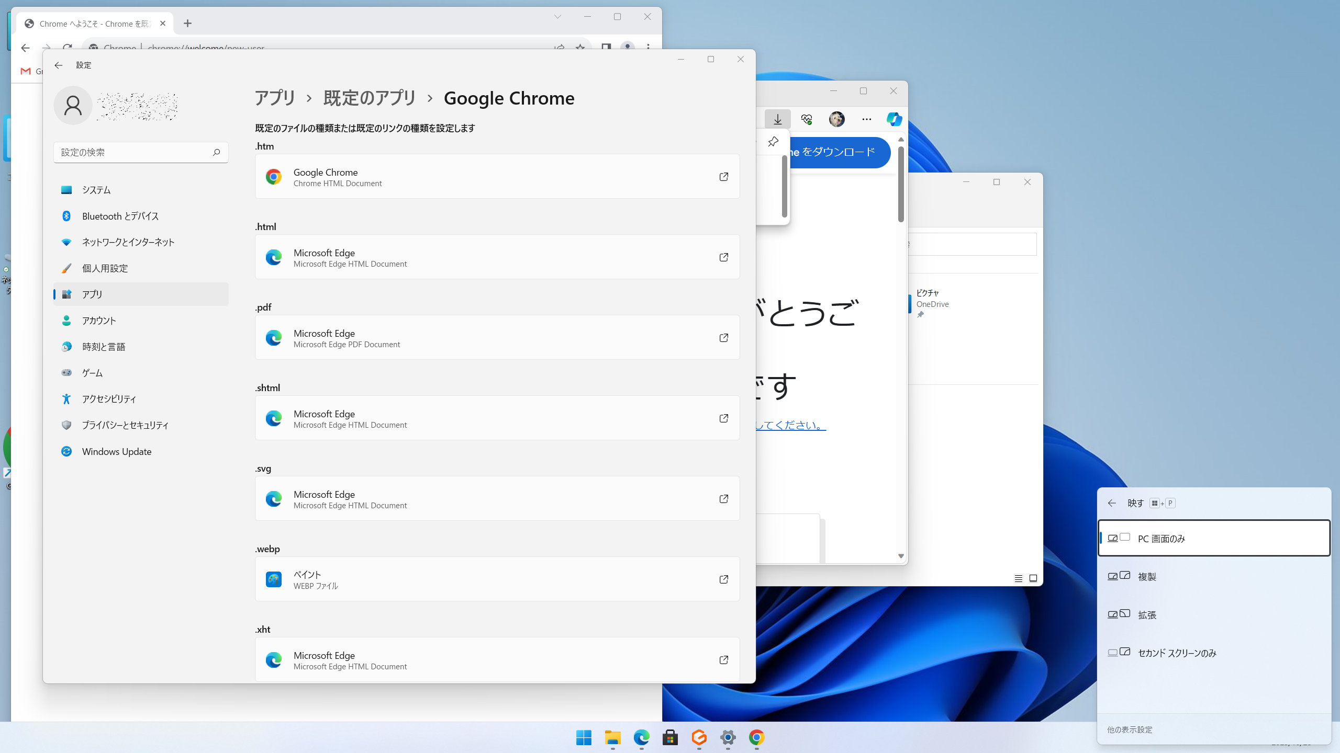Open external link icon for .xht row

(x=723, y=660)
